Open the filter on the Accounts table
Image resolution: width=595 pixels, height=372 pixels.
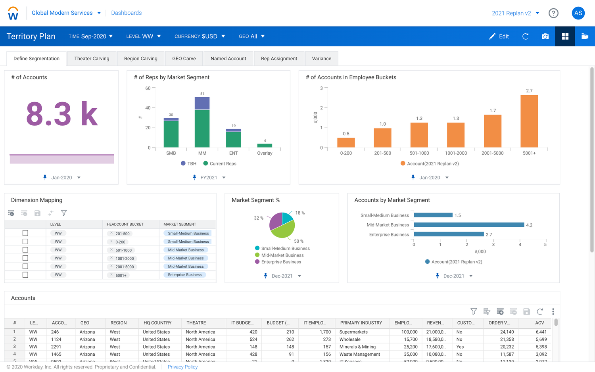[x=474, y=311]
